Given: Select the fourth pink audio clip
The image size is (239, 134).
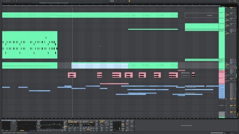Looking at the screenshot, I should pyautogui.click(x=128, y=75).
